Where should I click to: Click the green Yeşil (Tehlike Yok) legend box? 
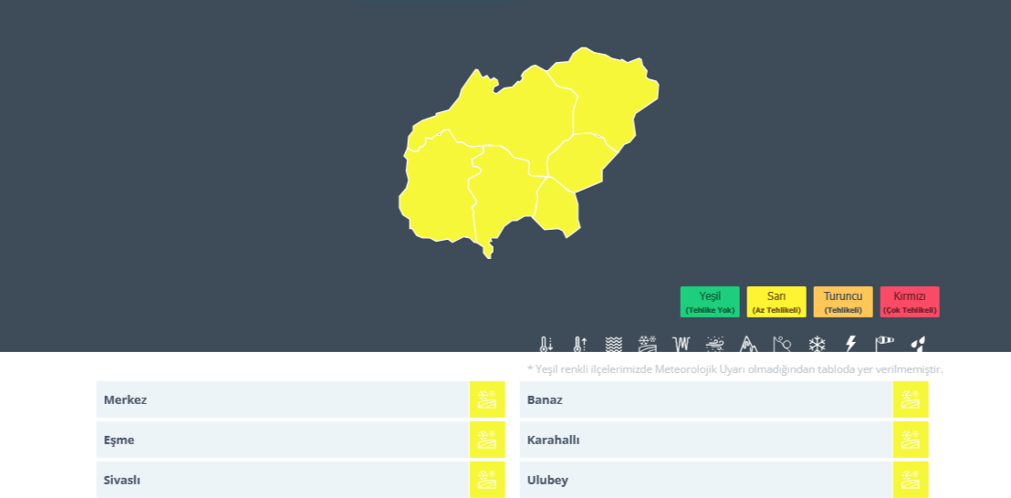710,302
